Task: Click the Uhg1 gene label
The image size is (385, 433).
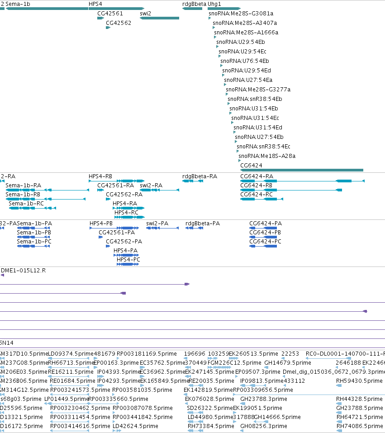Action: (x=214, y=4)
